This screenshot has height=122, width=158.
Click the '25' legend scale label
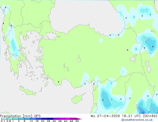(48, 121)
